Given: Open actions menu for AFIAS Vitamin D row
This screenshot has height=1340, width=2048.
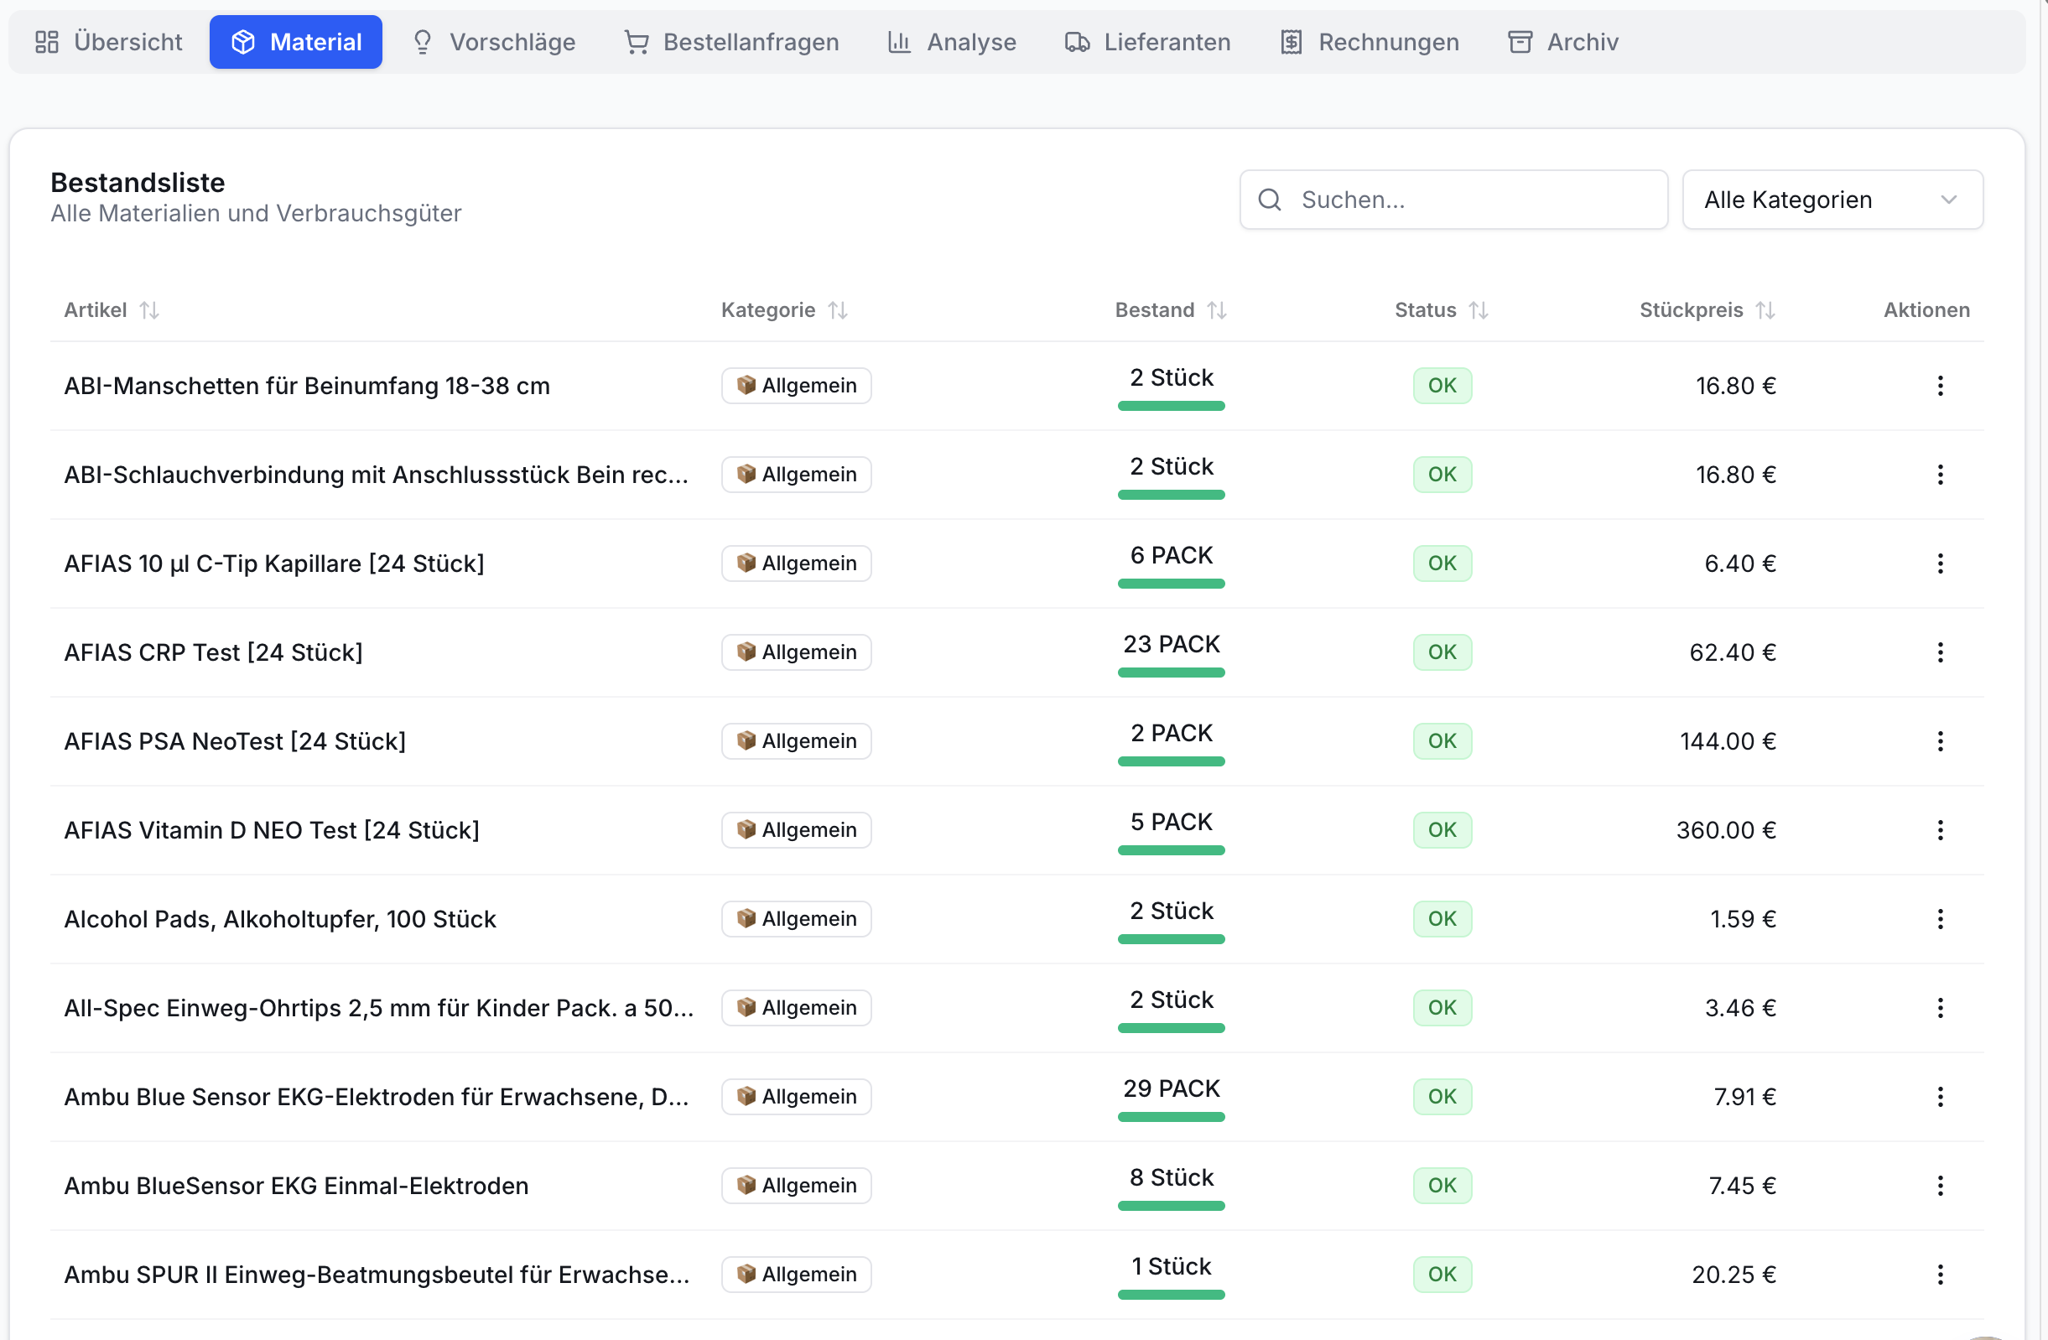Looking at the screenshot, I should click(x=1940, y=829).
